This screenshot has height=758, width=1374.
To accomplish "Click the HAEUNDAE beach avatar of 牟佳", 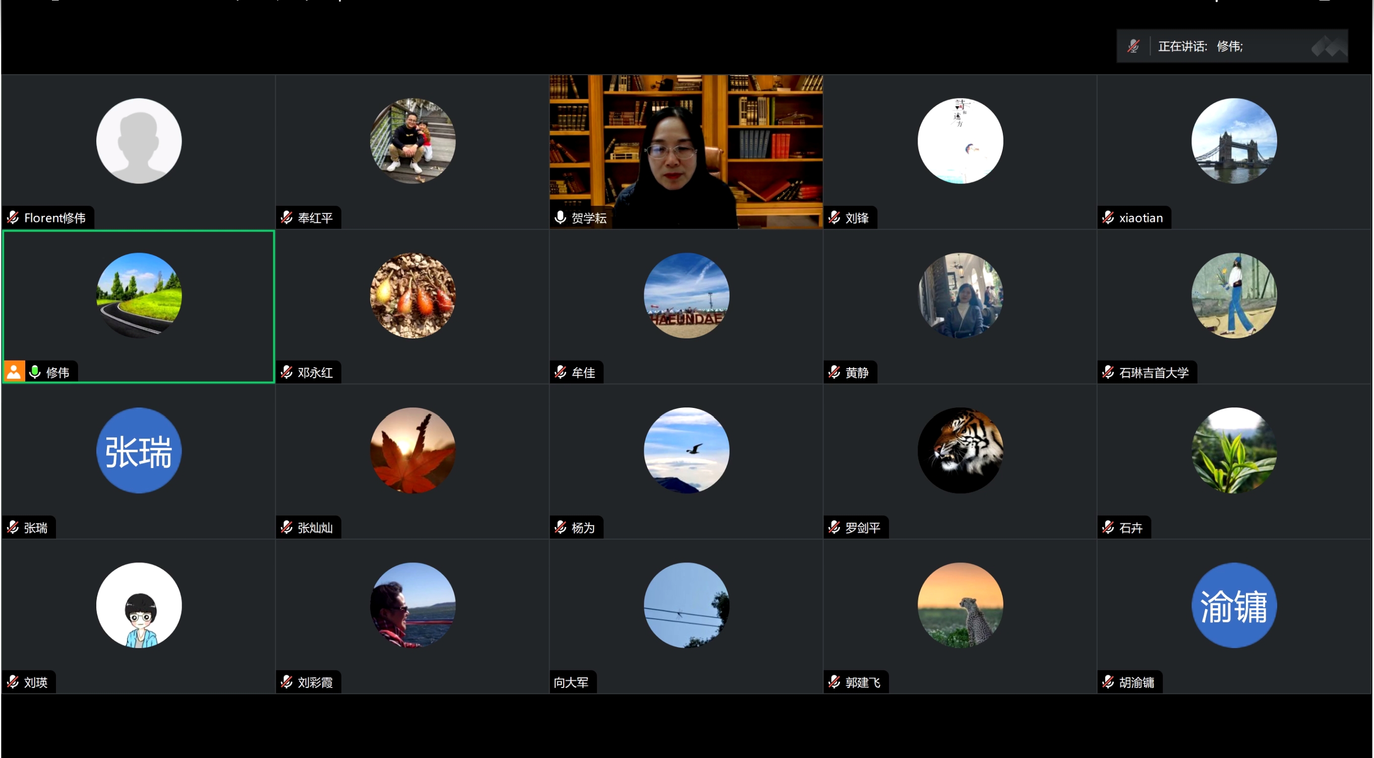I will (x=686, y=296).
